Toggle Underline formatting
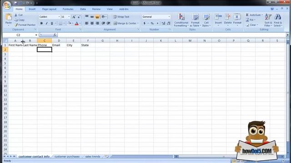The image size is (291, 163). pyautogui.click(x=52, y=23)
